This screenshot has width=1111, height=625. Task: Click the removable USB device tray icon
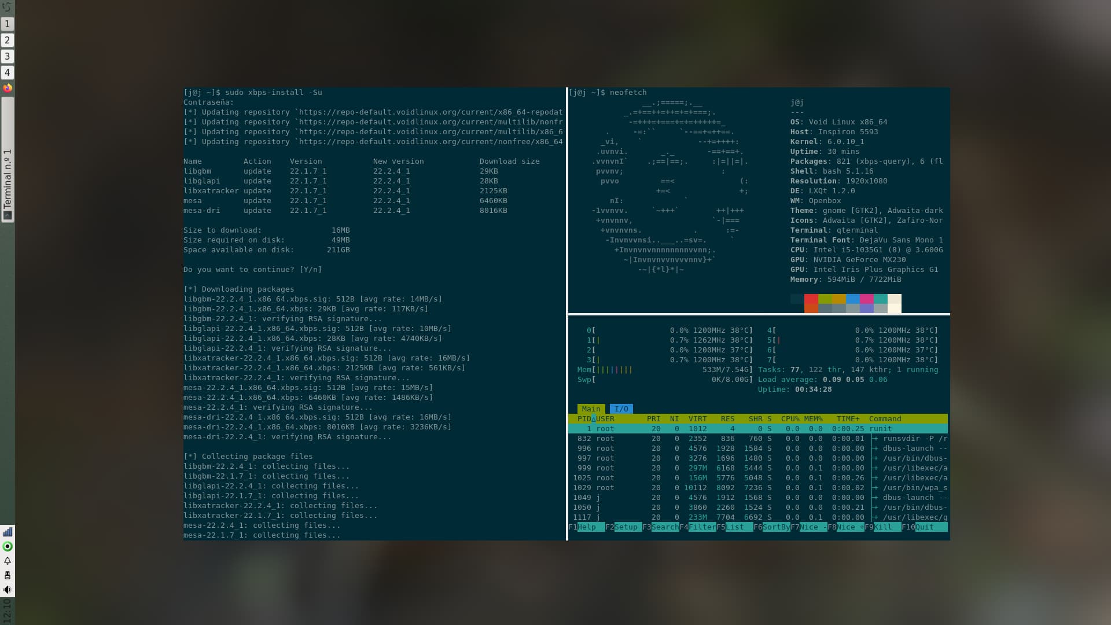click(x=8, y=575)
